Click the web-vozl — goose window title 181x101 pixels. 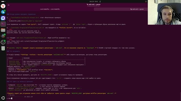[x=94, y=4]
